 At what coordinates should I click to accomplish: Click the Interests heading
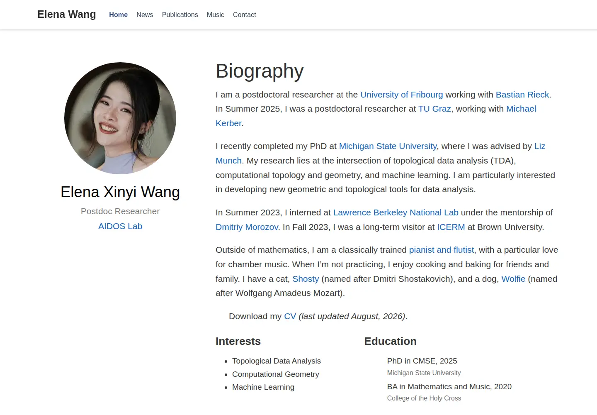click(x=238, y=341)
